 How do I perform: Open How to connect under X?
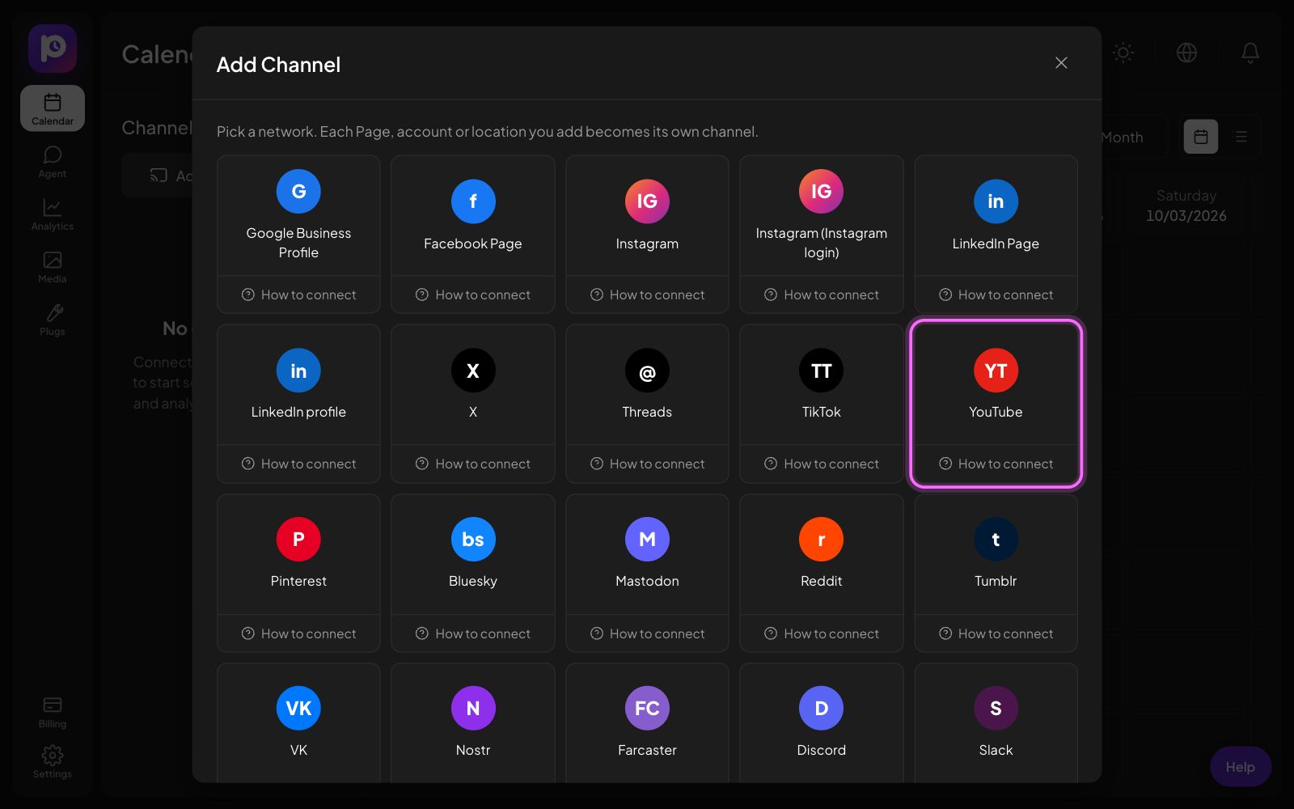point(473,464)
